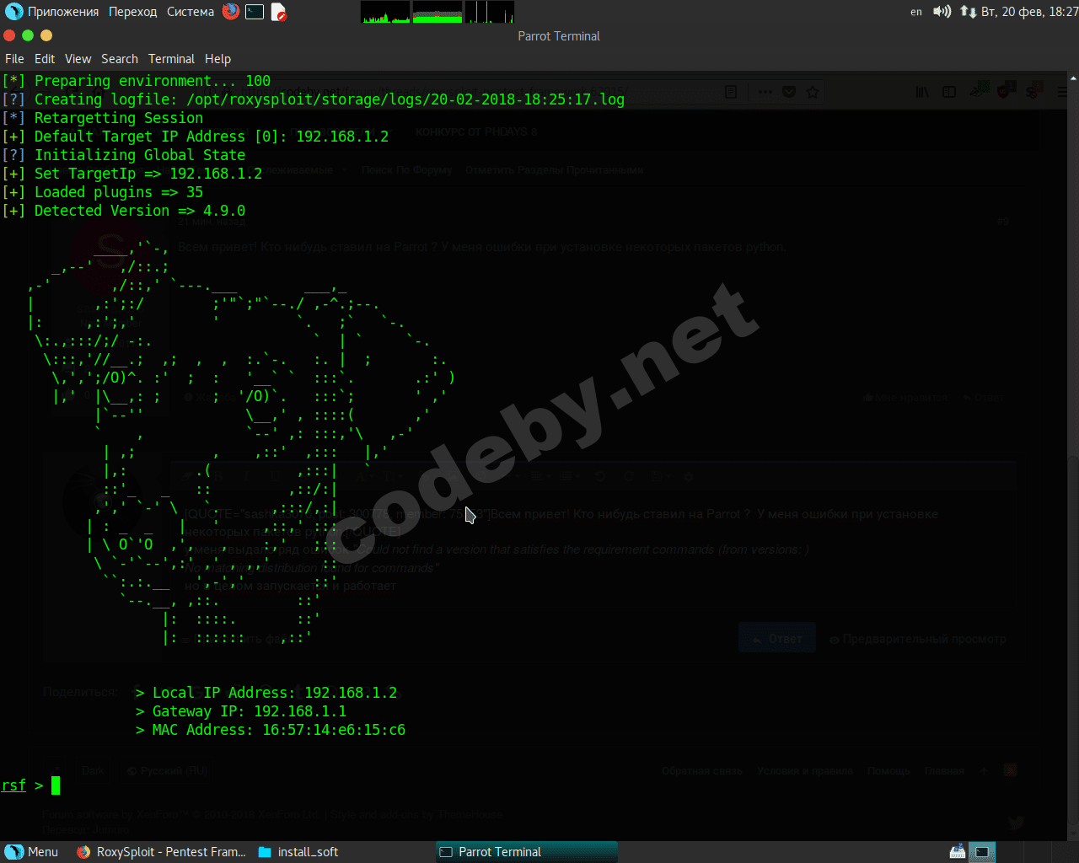
Task: Open the CPU usage monitor graph
Action: tap(385, 12)
